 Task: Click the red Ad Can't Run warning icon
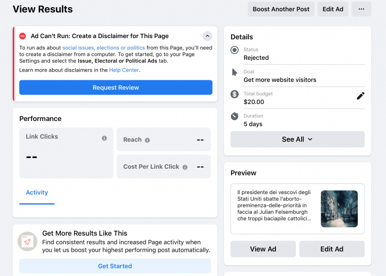pos(23,36)
